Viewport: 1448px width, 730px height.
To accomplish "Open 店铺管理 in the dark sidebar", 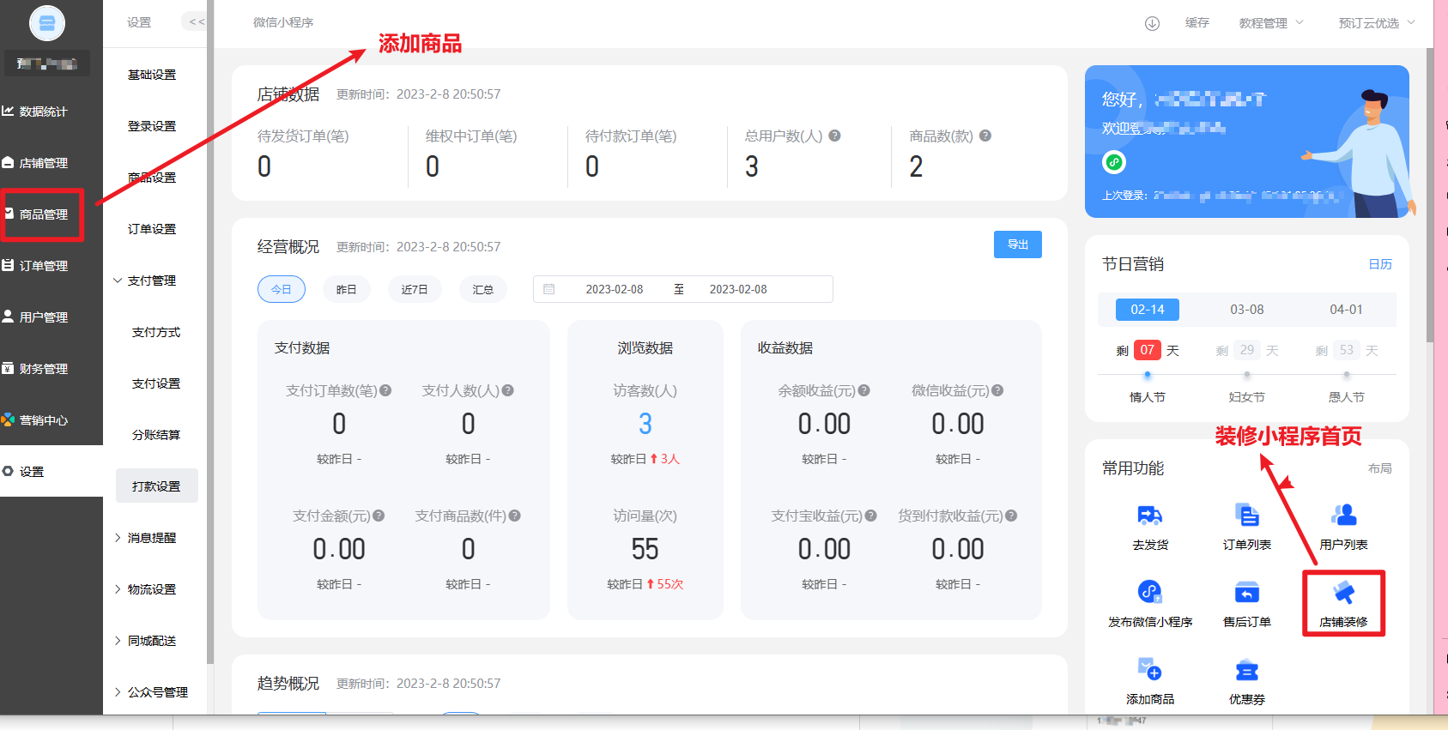I will point(43,163).
